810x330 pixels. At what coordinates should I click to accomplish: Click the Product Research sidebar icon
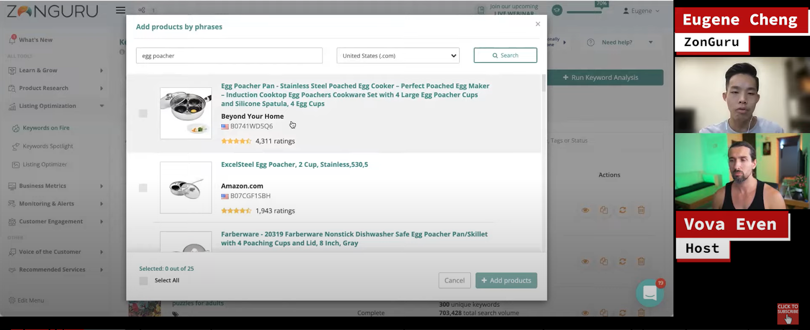coord(12,88)
